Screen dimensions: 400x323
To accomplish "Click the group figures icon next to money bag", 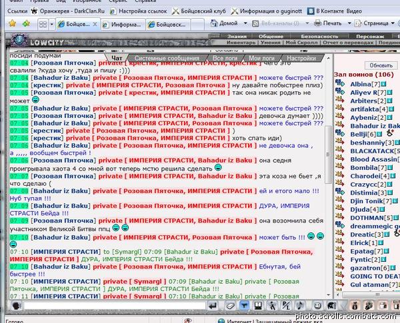I will 369,306.
